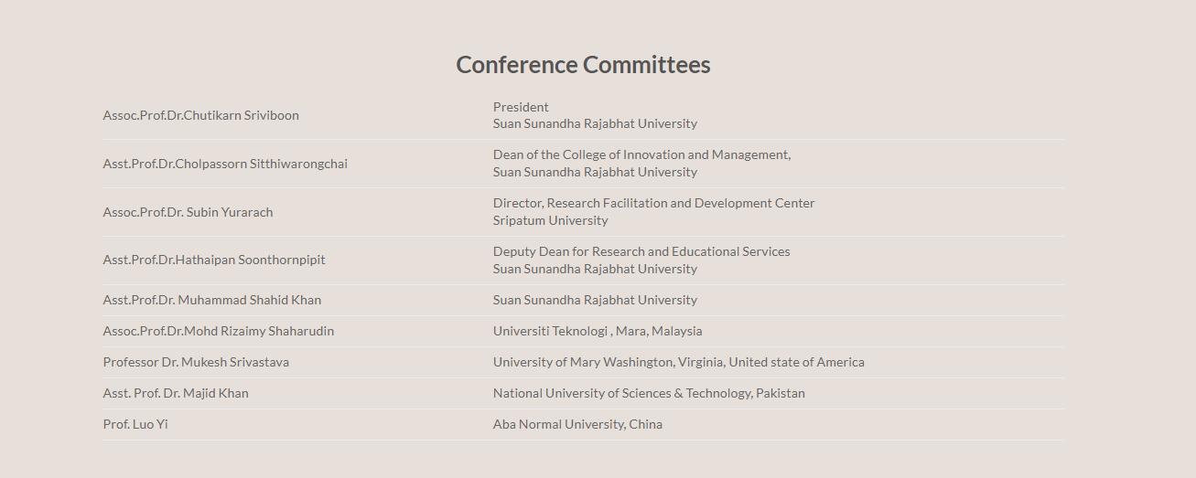Click the Conference Committees heading
Screen dimensions: 1196x478
click(x=583, y=65)
